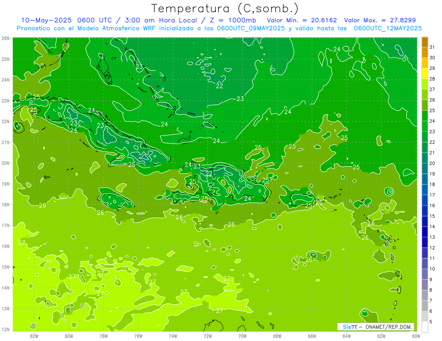Click the '70W' longitude axis label

(x=242, y=335)
